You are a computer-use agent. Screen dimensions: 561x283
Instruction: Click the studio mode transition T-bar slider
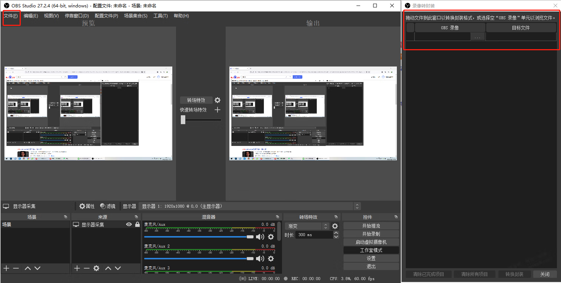click(201, 120)
